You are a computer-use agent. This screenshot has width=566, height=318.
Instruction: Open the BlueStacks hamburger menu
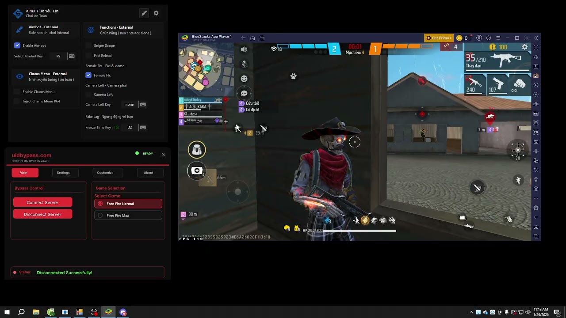coord(498,38)
